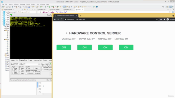
Task: Collapse the Inc folder in project tree
Action: (x=4, y=30)
